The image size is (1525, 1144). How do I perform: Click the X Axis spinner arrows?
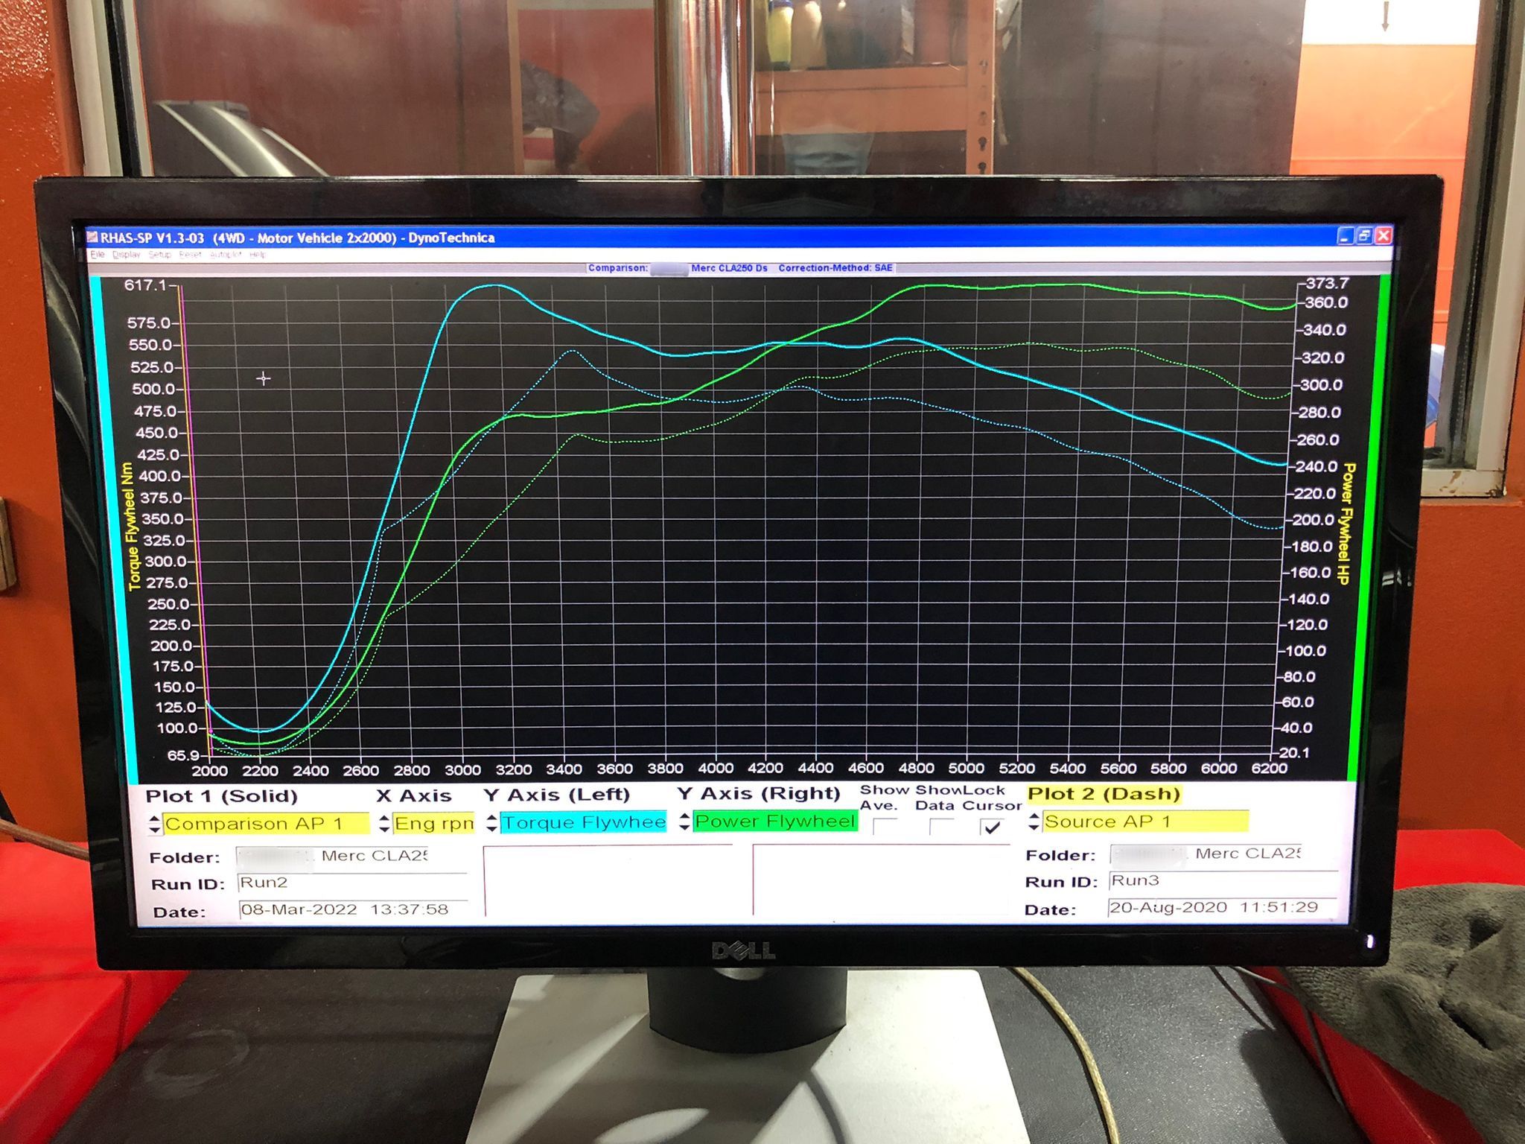[x=384, y=823]
